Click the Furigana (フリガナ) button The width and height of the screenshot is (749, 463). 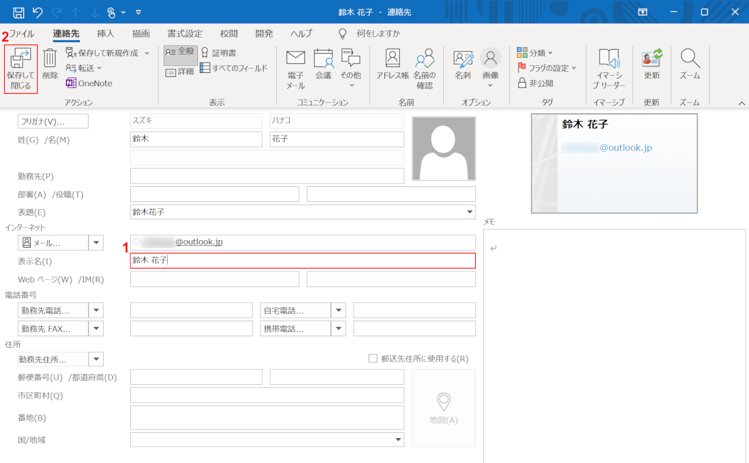tap(53, 122)
